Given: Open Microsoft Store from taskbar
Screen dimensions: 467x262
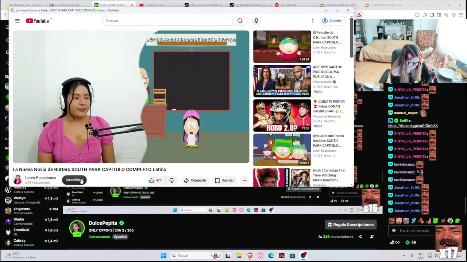Looking at the screenshot, I should pyautogui.click(x=292, y=255).
